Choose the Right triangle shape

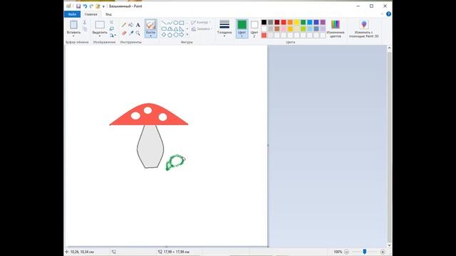pos(182,28)
